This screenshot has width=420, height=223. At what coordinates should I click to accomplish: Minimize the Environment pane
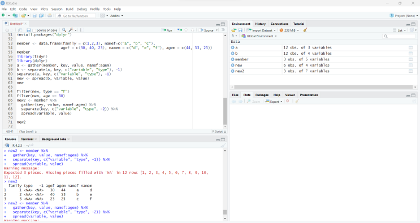(408, 24)
